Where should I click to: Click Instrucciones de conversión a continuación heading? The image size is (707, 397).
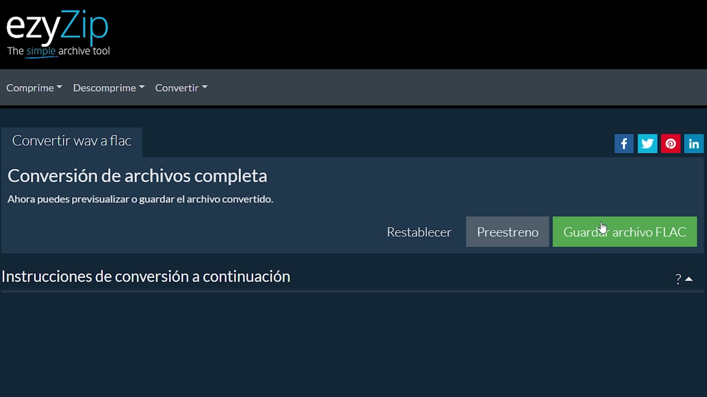[146, 276]
